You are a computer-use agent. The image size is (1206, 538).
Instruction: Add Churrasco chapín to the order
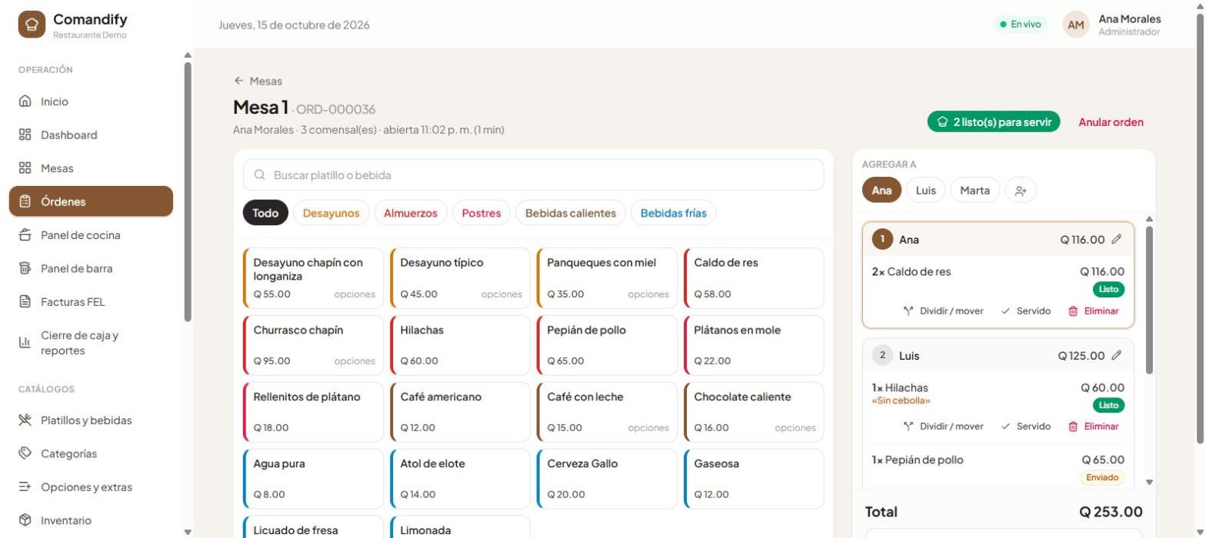(x=313, y=345)
